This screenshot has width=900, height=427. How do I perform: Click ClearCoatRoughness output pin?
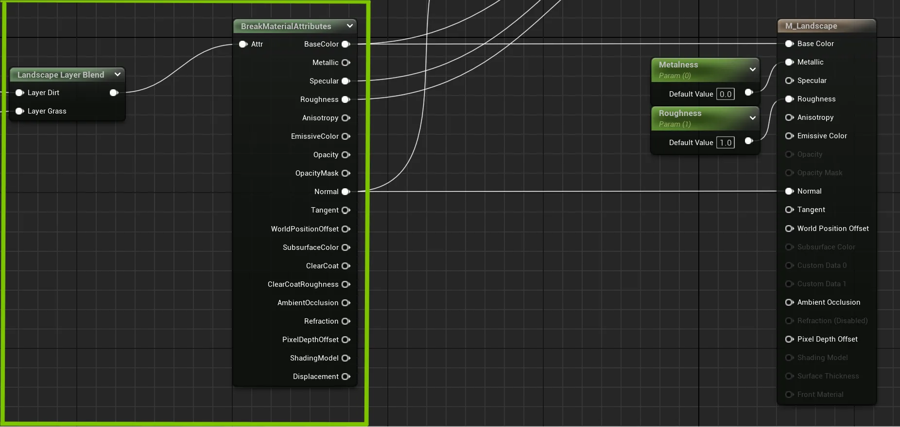(x=346, y=284)
